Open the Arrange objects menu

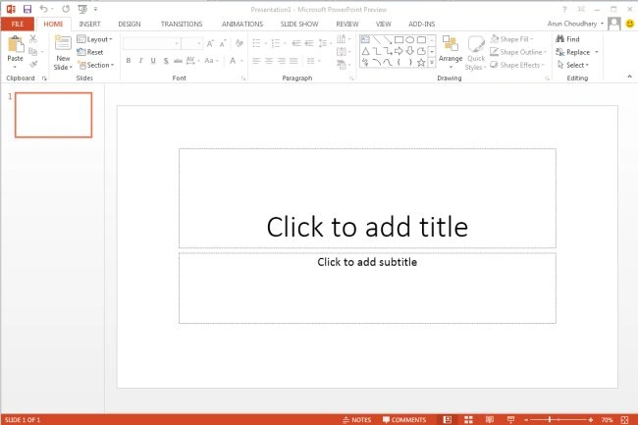tap(451, 52)
